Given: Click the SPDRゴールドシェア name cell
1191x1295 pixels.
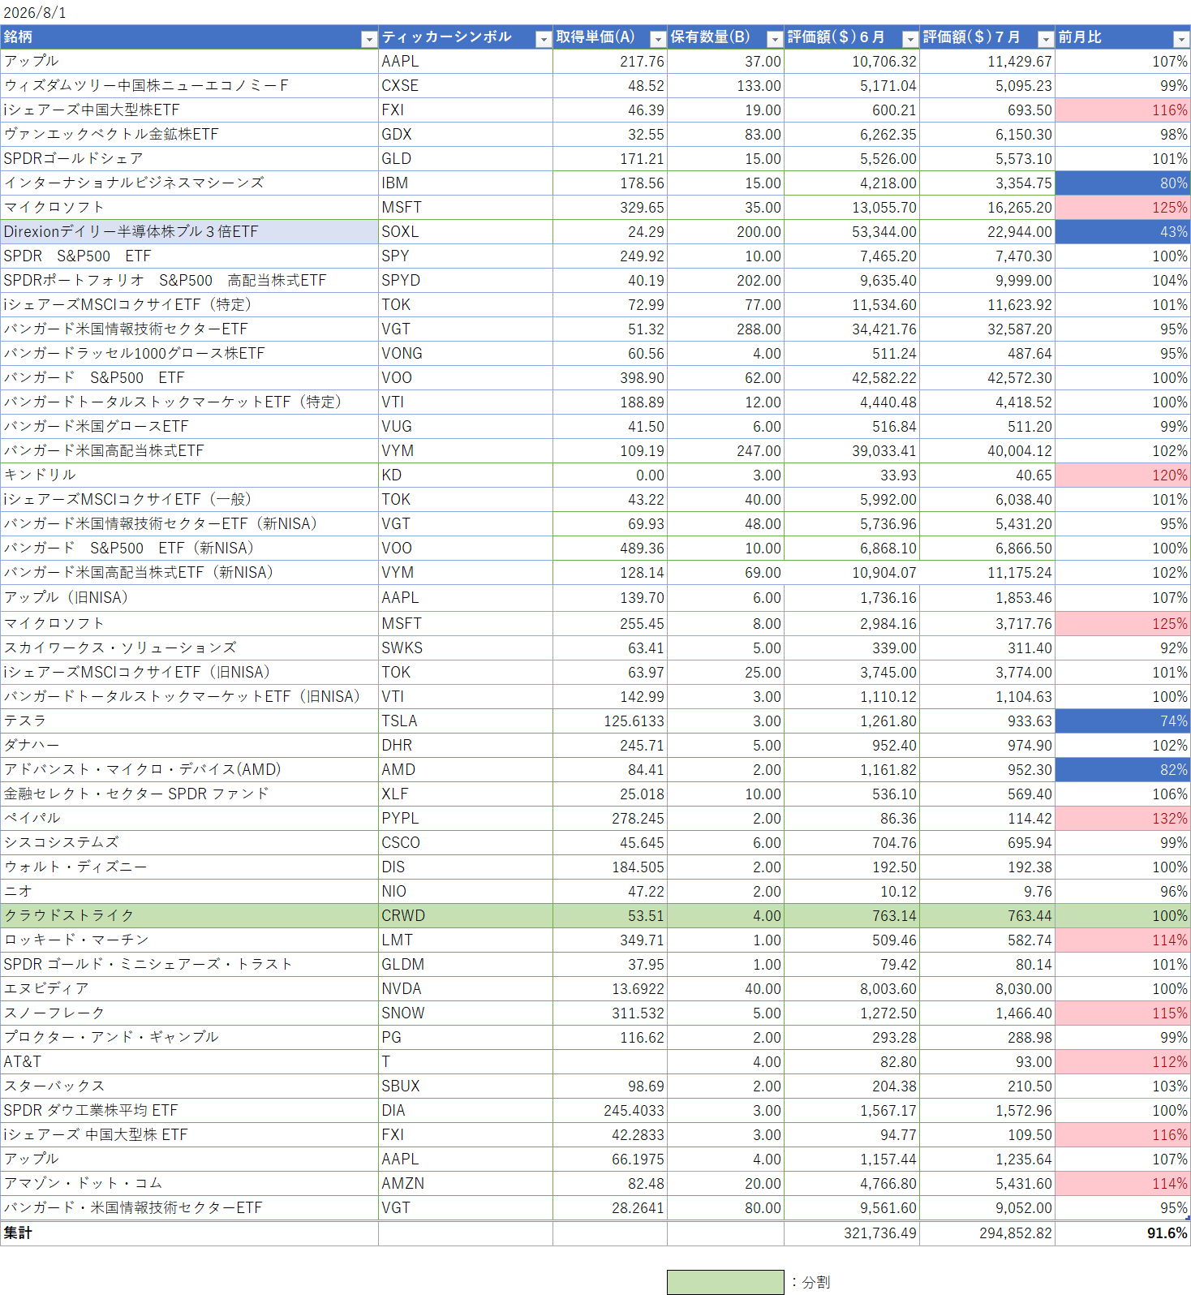Looking at the screenshot, I should [x=190, y=158].
